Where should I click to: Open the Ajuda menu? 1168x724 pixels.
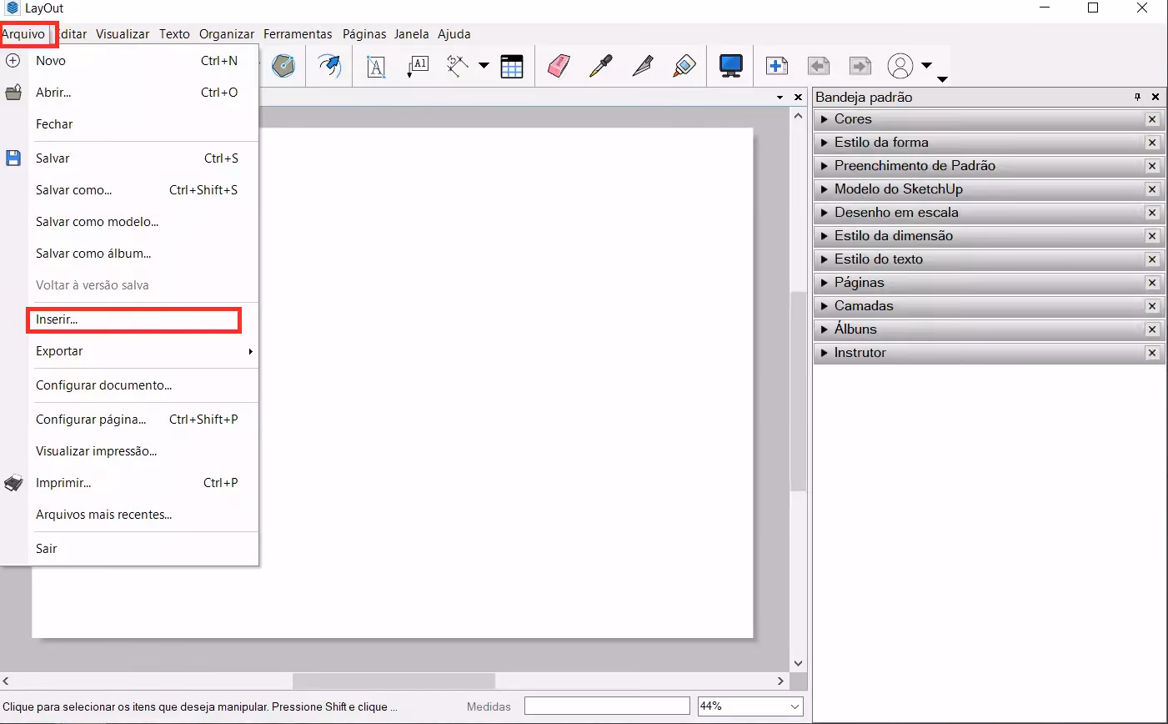click(454, 34)
